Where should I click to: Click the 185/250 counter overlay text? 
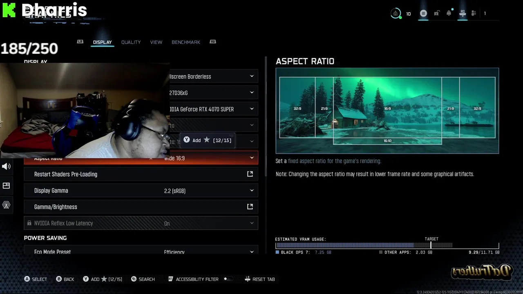(x=29, y=49)
